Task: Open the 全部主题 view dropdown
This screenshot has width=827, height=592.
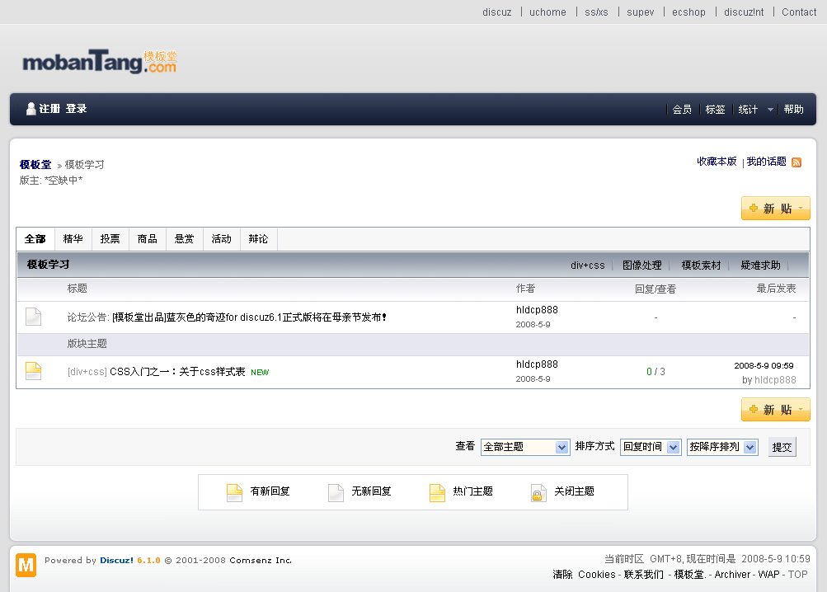Action: point(525,447)
